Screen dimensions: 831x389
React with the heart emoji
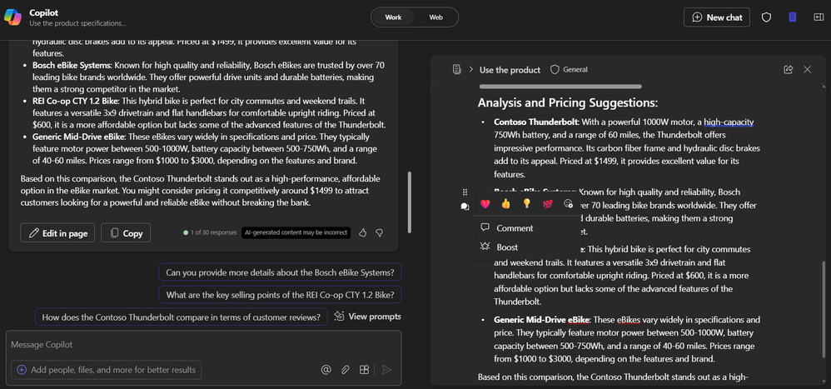click(485, 203)
